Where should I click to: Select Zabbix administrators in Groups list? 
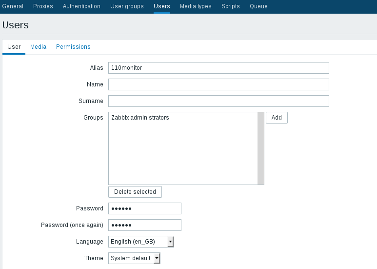(140, 118)
